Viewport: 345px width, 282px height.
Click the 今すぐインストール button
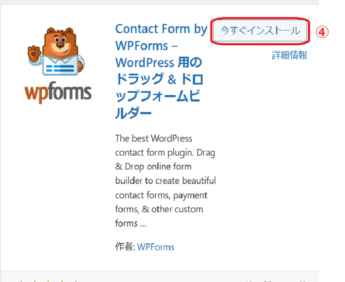[260, 31]
